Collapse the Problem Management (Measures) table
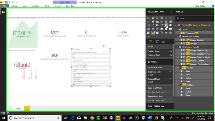The image size is (215, 121). coord(176,25)
